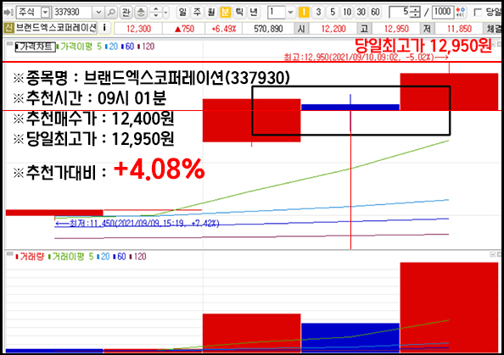
Task: Click the round icon right of 관
Action: 141,13
